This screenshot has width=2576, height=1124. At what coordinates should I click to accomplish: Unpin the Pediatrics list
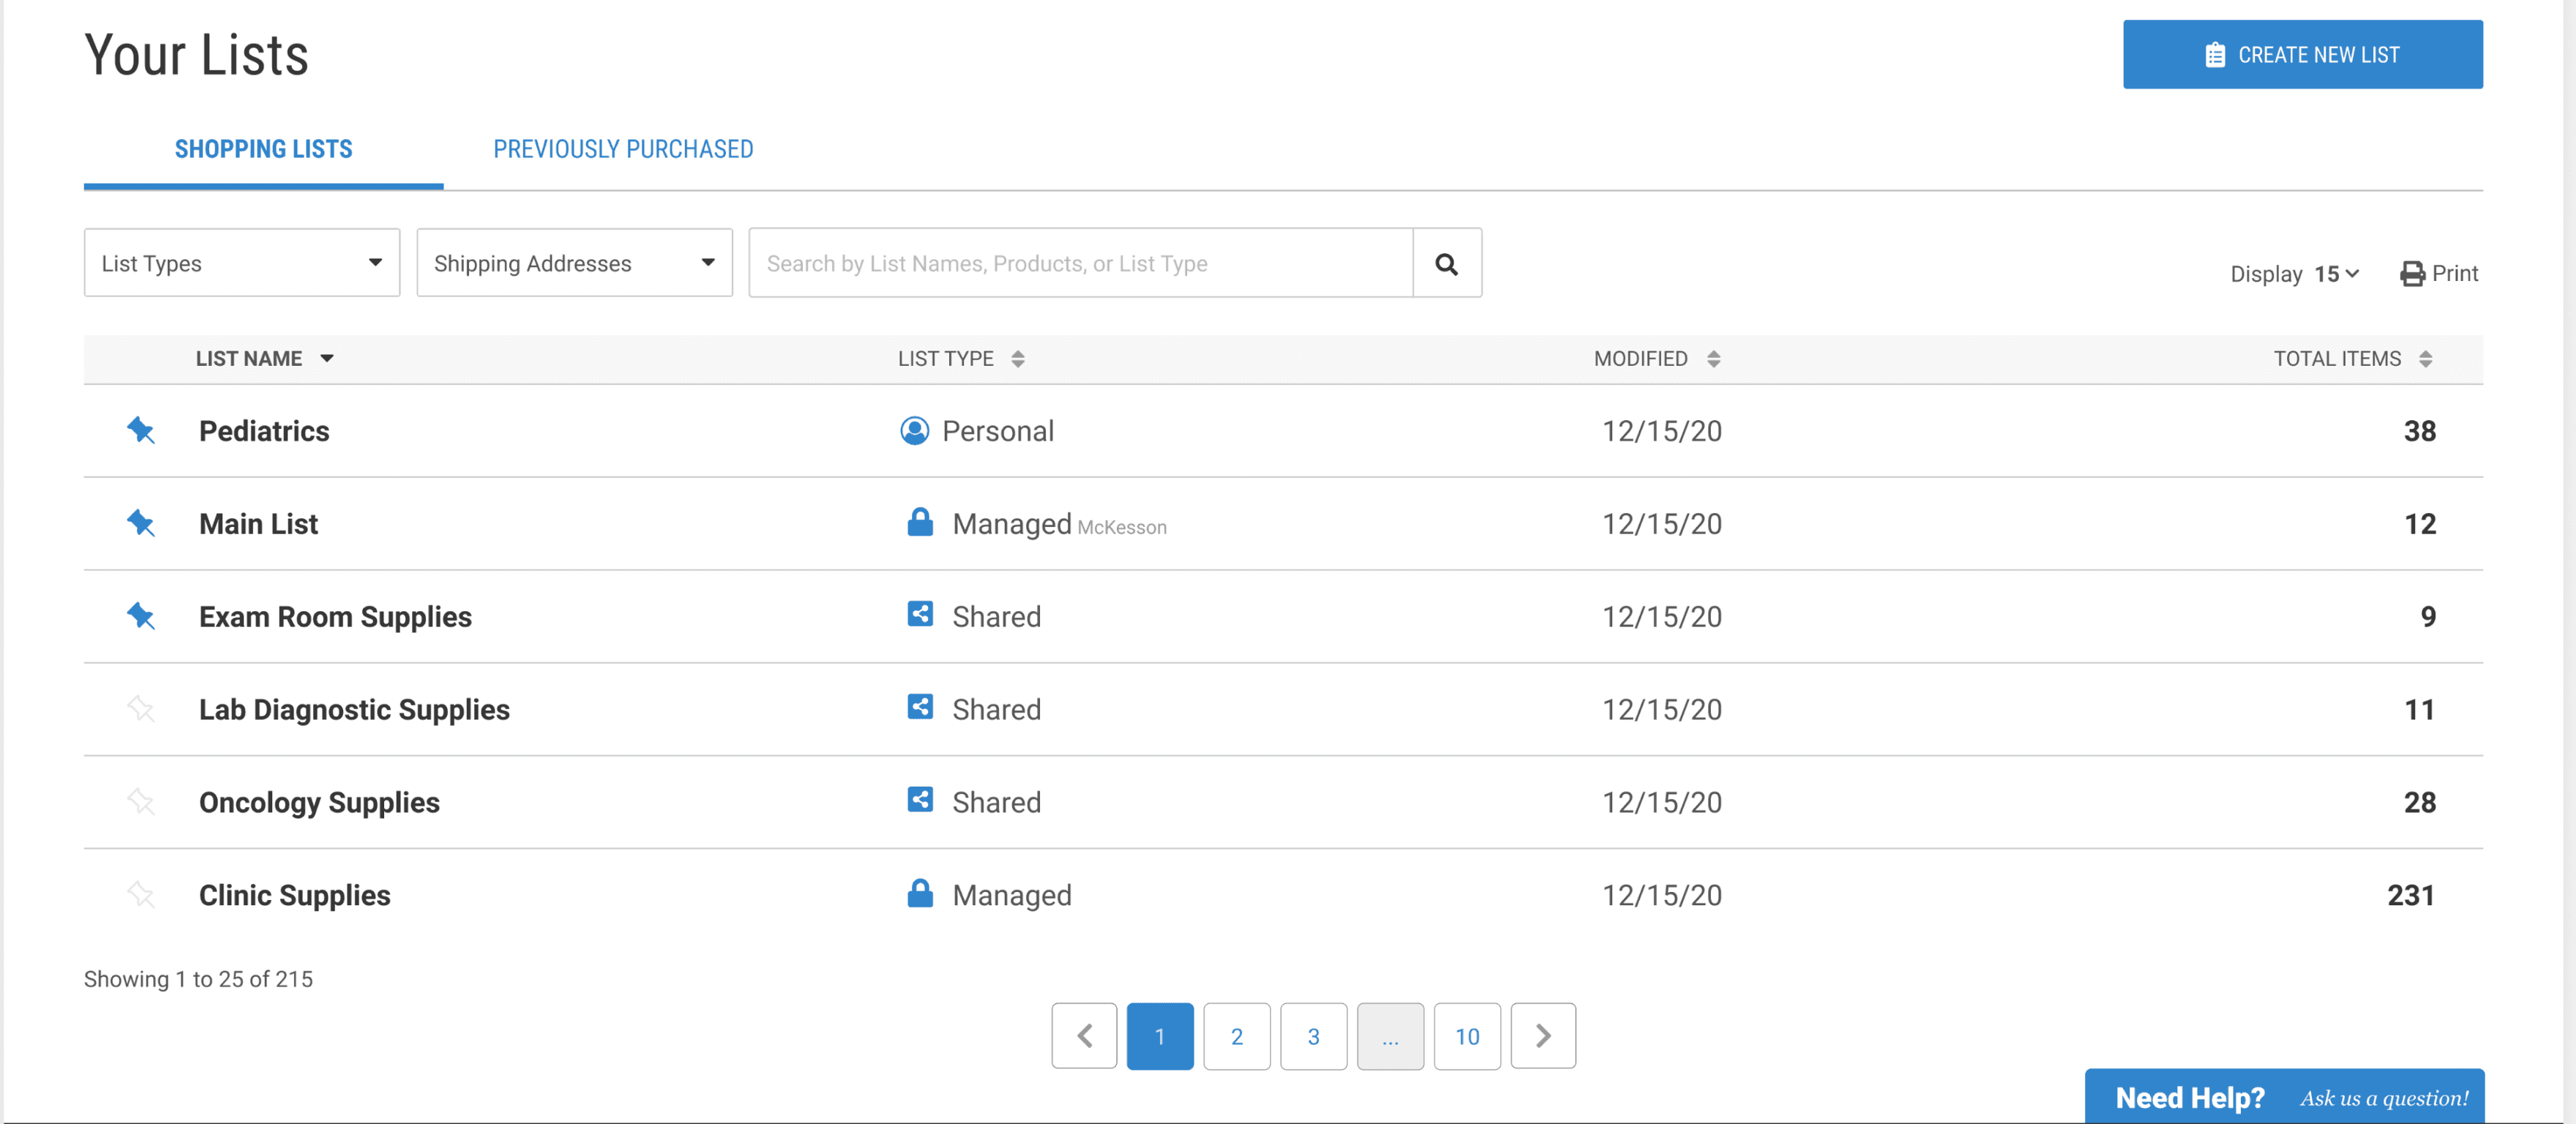140,431
